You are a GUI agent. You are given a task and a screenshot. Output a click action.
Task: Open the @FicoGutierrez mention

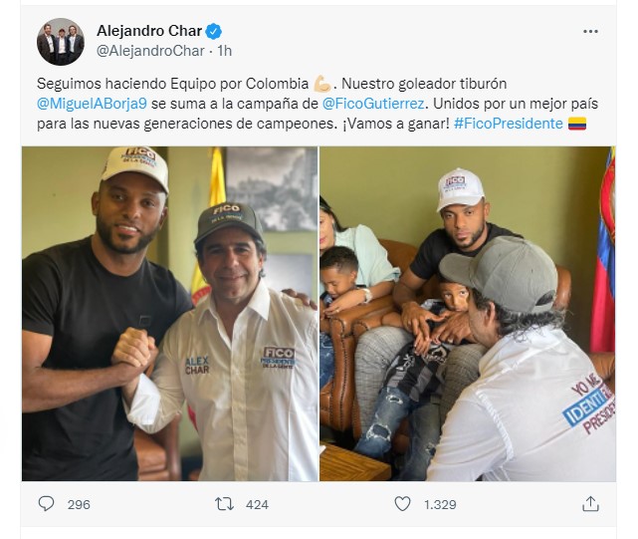[x=373, y=104]
